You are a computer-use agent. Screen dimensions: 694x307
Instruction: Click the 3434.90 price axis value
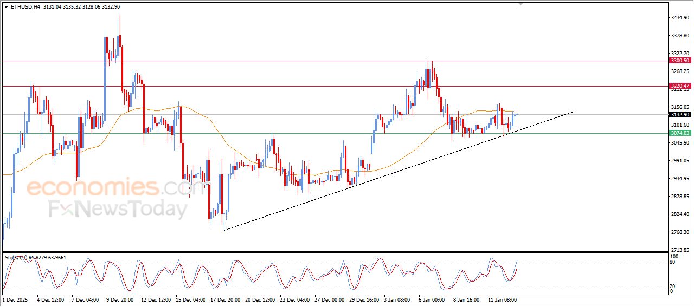(680, 18)
